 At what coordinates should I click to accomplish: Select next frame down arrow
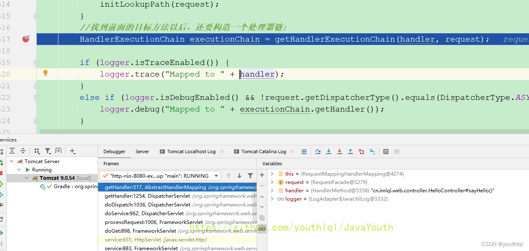239,176
